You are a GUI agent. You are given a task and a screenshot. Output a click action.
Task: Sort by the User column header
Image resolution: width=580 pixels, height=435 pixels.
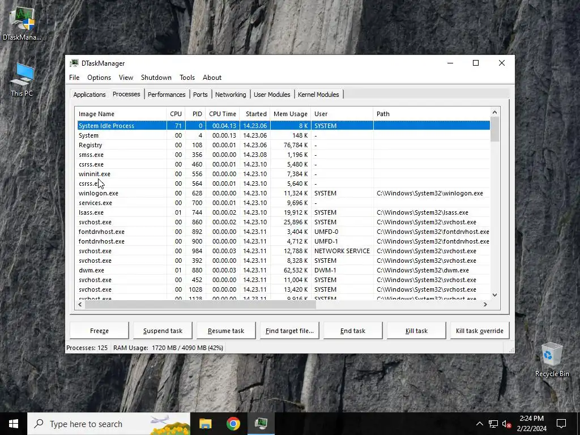pyautogui.click(x=342, y=114)
